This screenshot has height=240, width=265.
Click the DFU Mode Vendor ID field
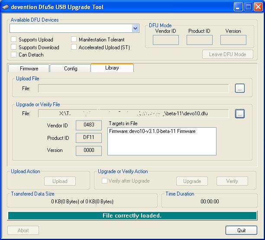click(x=165, y=40)
